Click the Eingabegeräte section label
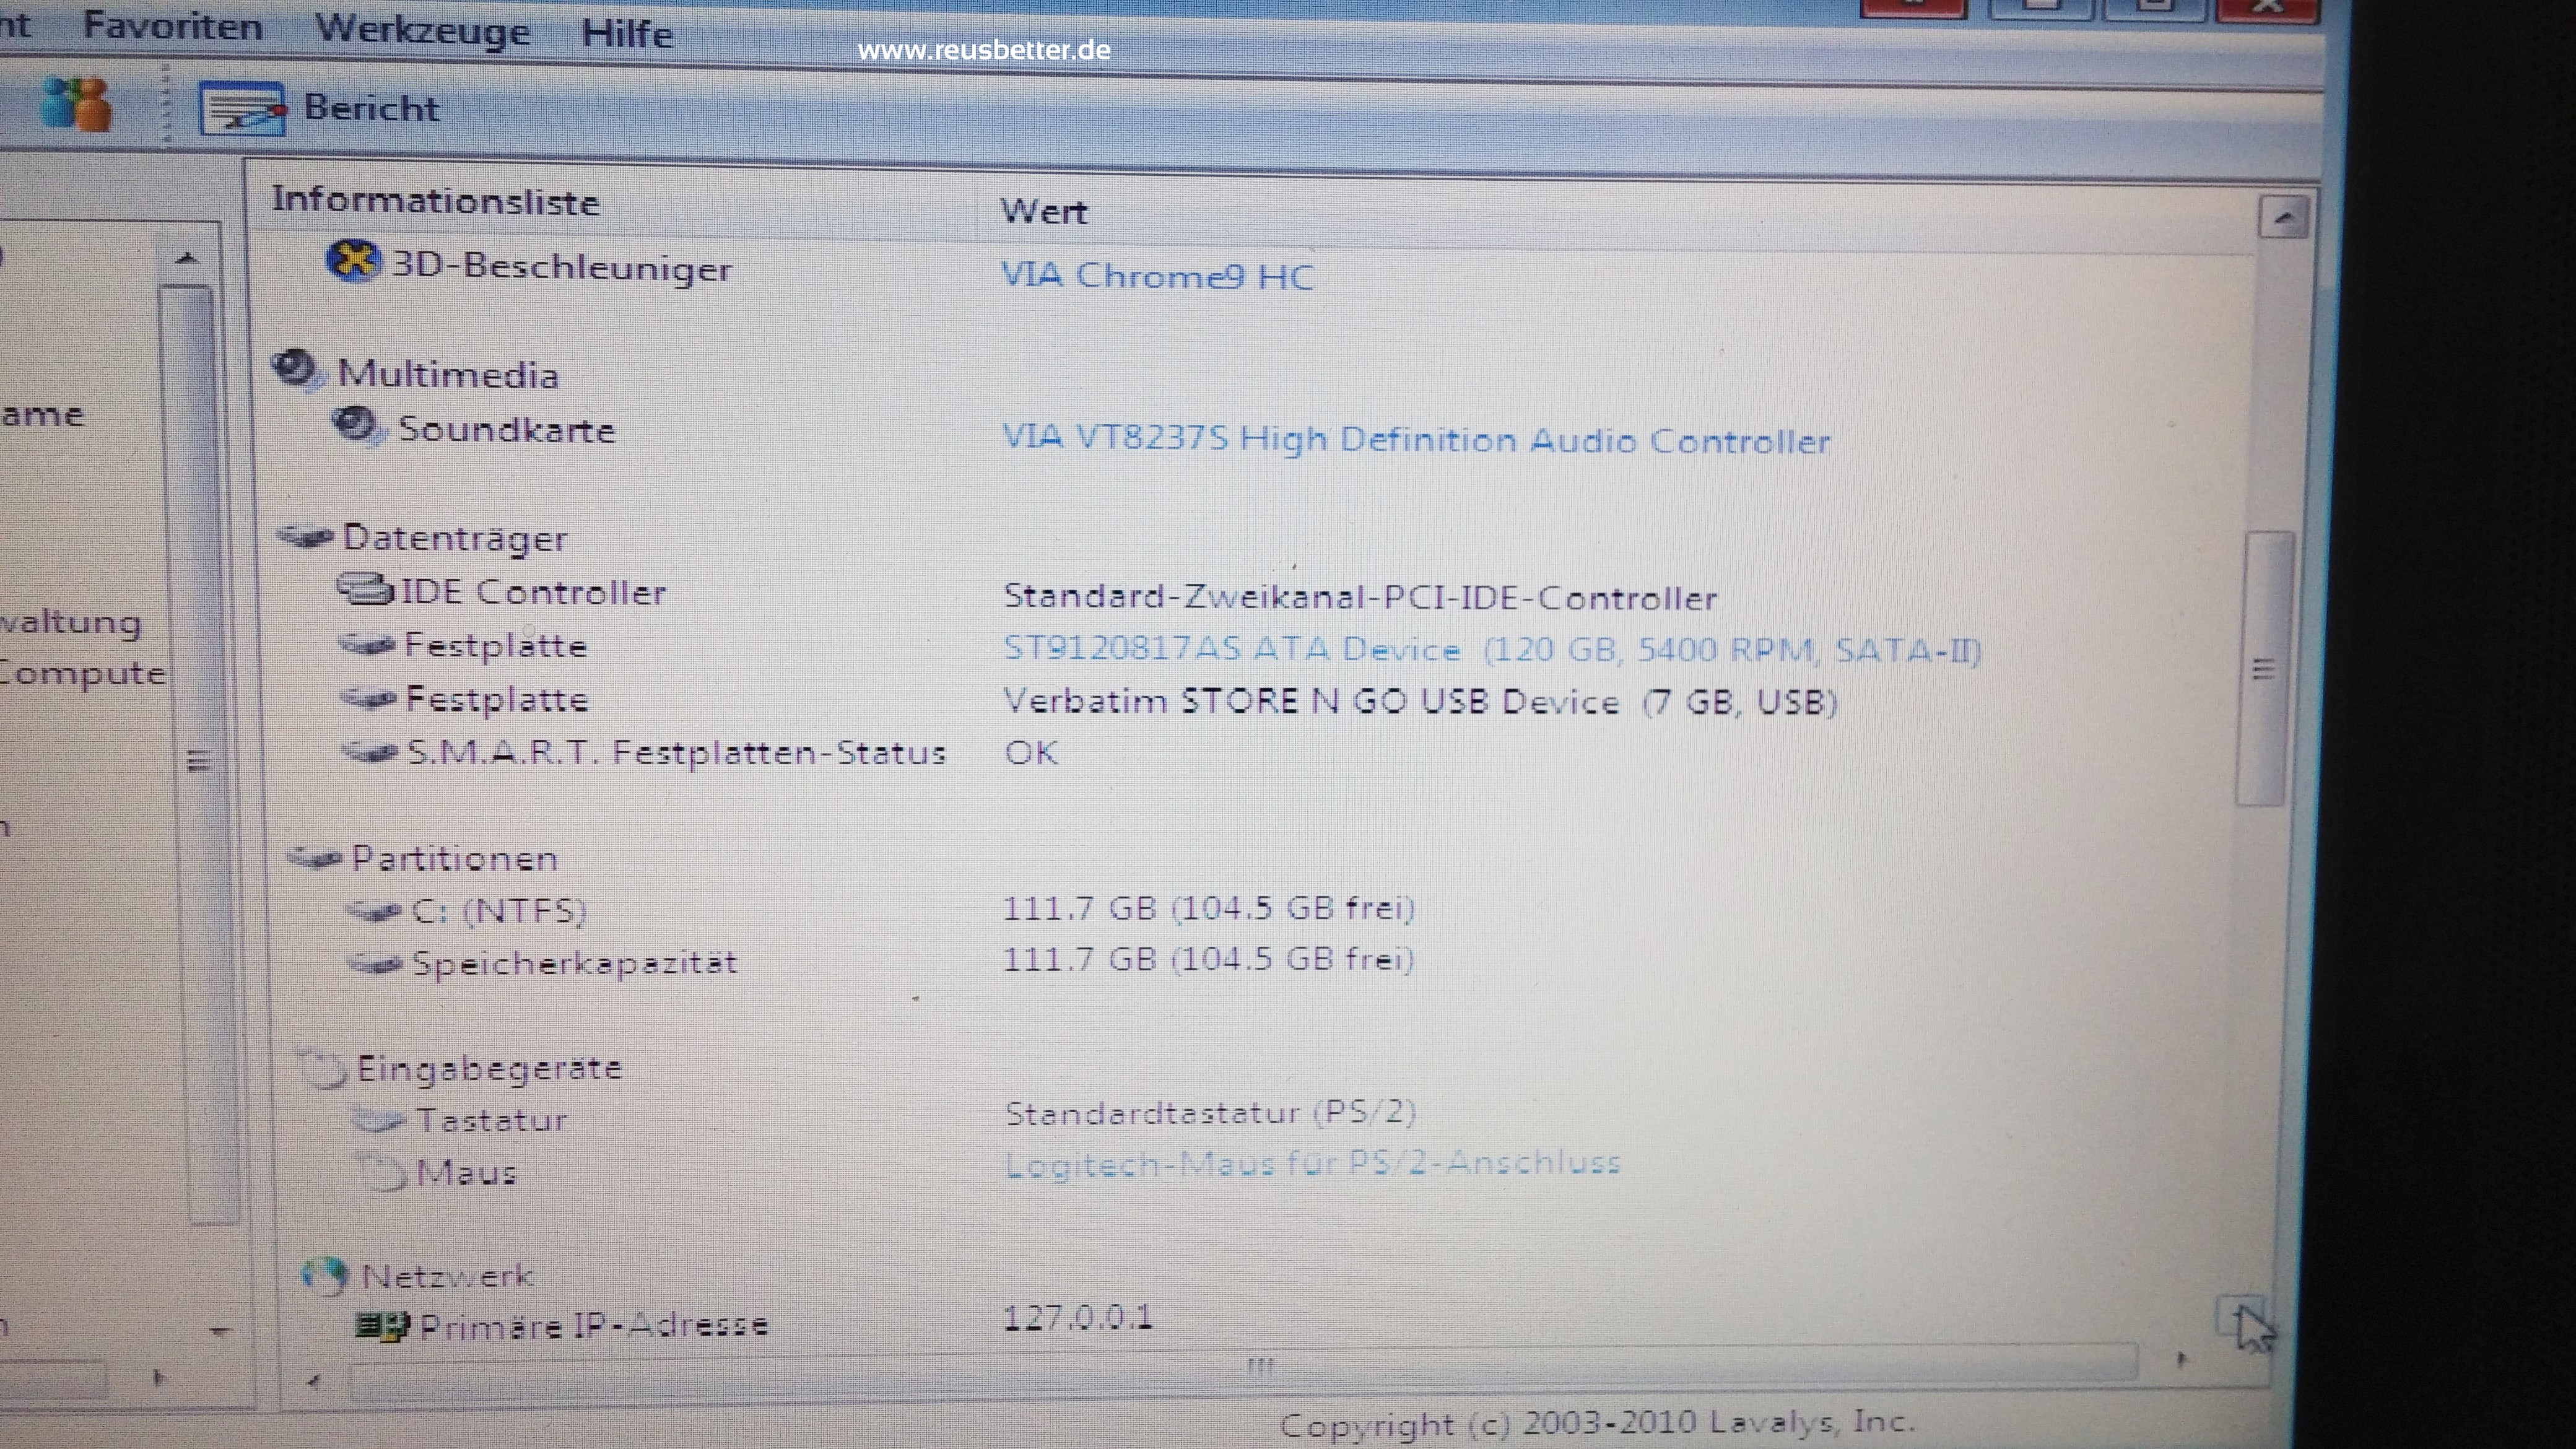This screenshot has height=1449, width=2576. click(x=489, y=1069)
